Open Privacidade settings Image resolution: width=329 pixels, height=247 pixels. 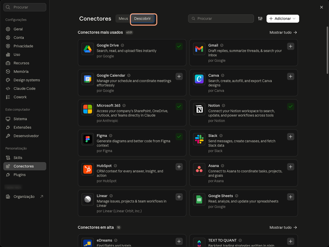coord(25,46)
